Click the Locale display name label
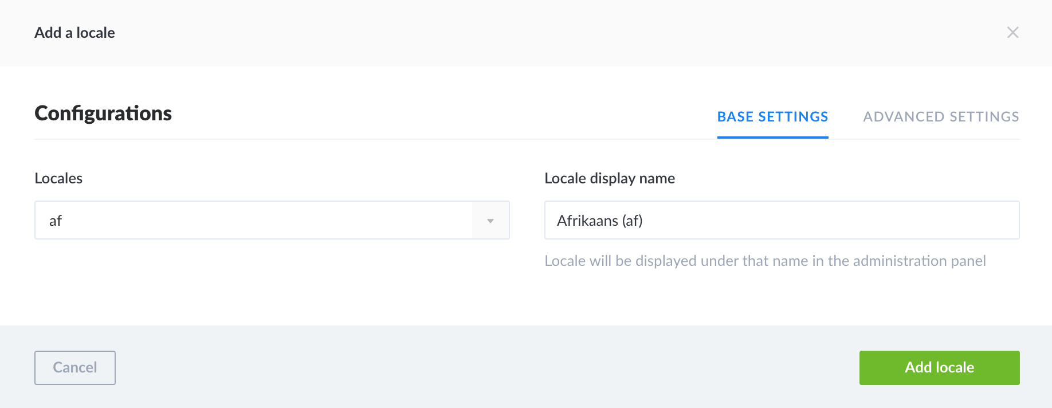The height and width of the screenshot is (408, 1052). point(610,178)
